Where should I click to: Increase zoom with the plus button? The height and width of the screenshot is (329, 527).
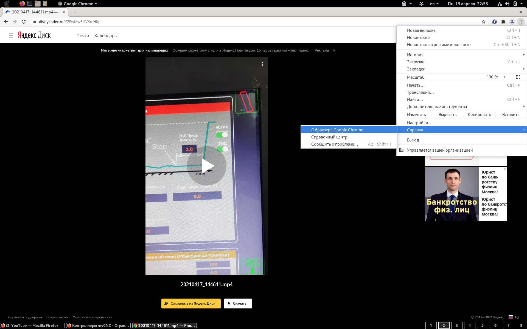click(504, 77)
